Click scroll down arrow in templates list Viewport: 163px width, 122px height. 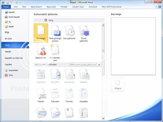pyautogui.click(x=103, y=119)
